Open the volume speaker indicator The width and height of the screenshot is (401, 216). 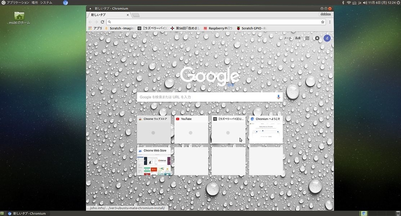(x=365, y=3)
